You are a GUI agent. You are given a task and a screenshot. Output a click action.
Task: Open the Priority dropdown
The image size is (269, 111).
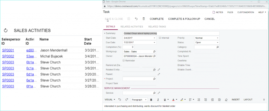coord(207,38)
